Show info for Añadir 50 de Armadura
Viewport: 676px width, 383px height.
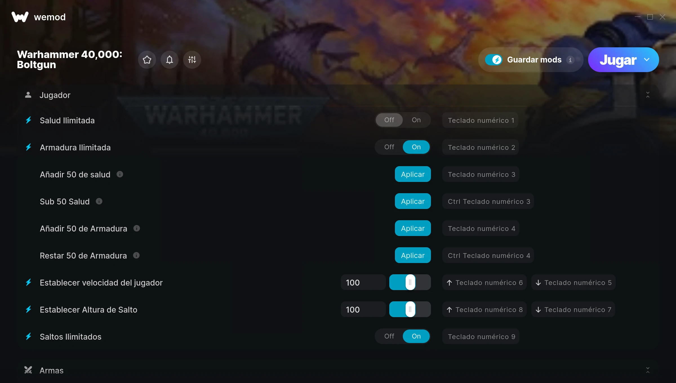(137, 228)
